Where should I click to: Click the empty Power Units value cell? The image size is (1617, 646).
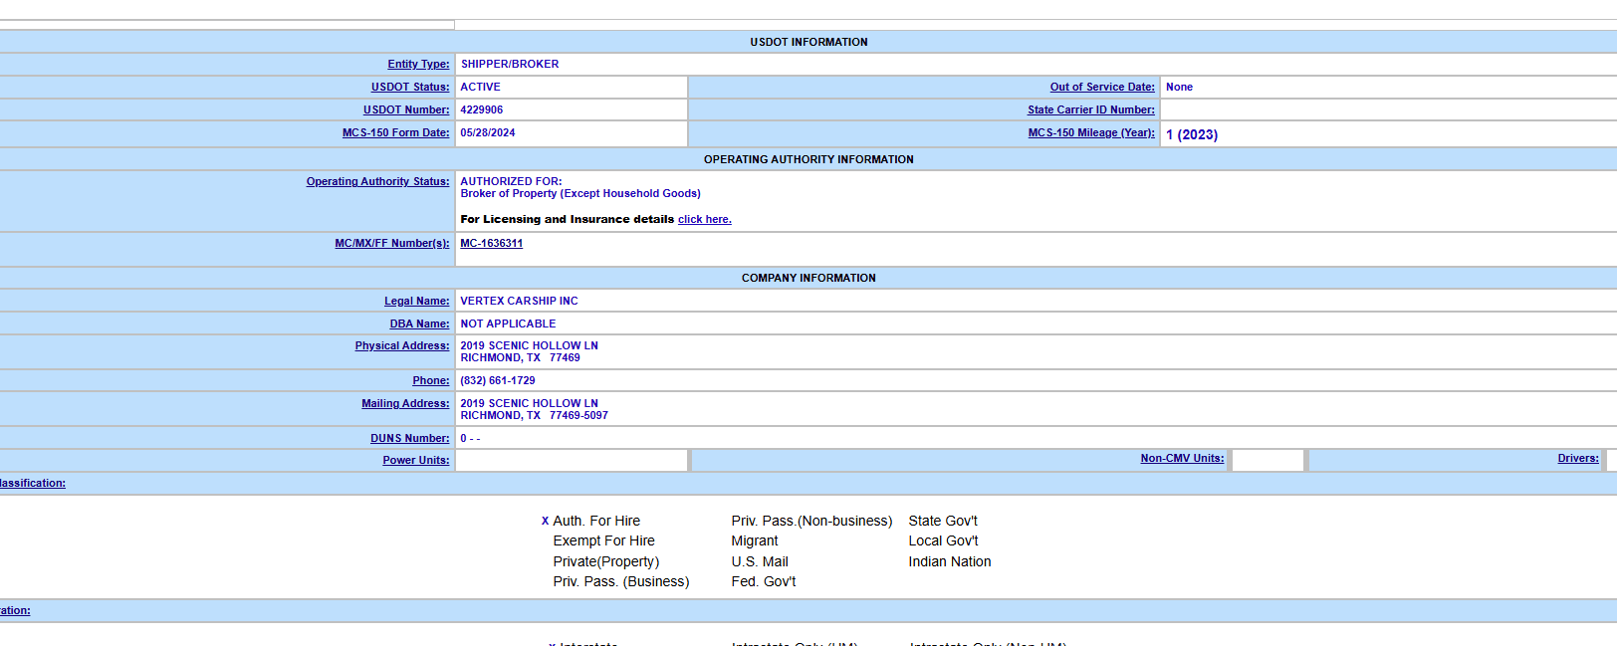[572, 460]
